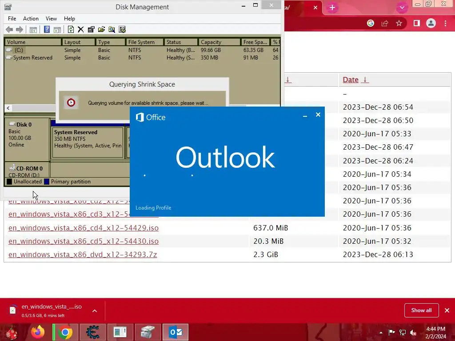Screen dimensions: 455x341
Task: Select the System Reserved 350 MB NTFS partition block
Action: pyautogui.click(x=88, y=143)
